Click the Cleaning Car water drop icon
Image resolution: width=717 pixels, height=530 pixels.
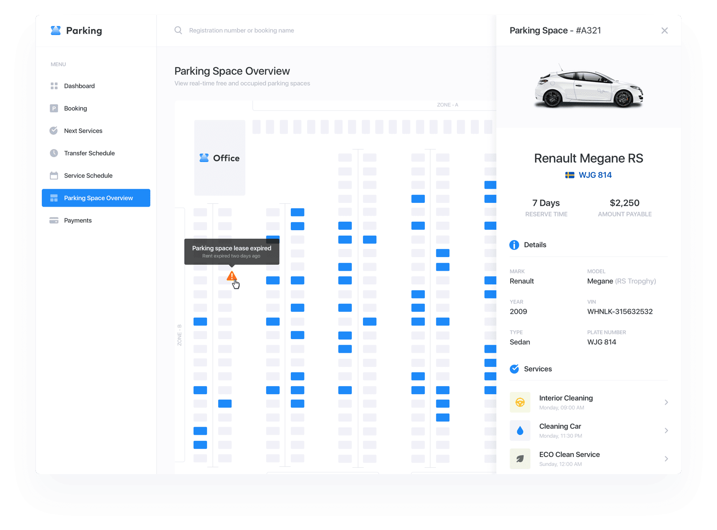(520, 430)
